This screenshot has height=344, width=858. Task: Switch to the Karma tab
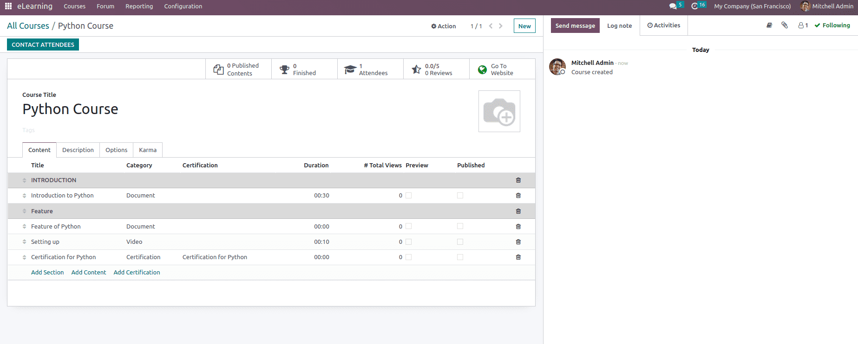click(148, 150)
